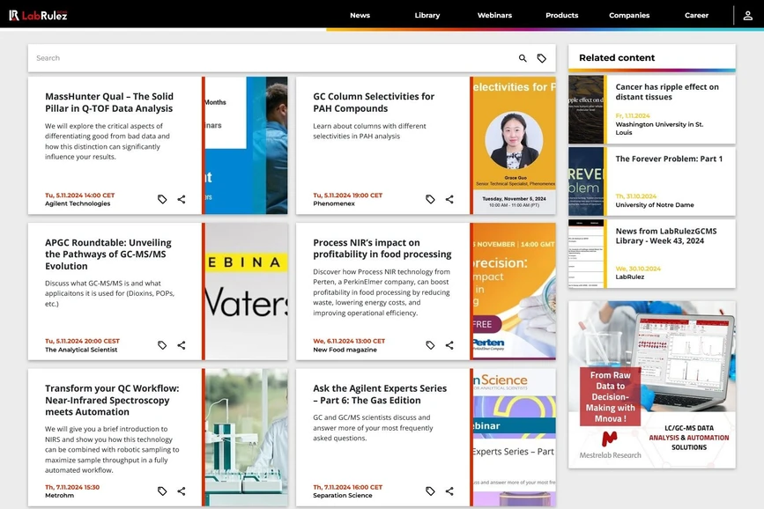Share the Ask the Agilent Experts webinar
The height and width of the screenshot is (509, 764).
point(449,491)
